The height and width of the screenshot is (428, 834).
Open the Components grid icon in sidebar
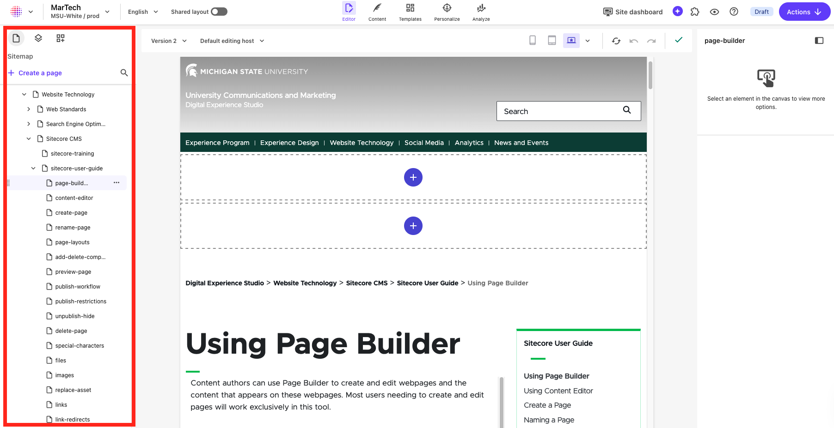(61, 38)
